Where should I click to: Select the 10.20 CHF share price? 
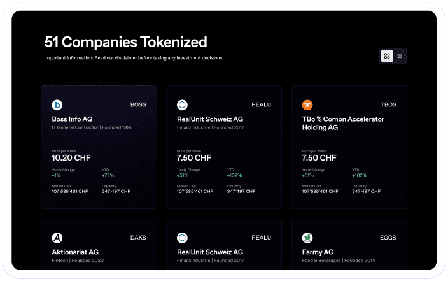tap(71, 157)
